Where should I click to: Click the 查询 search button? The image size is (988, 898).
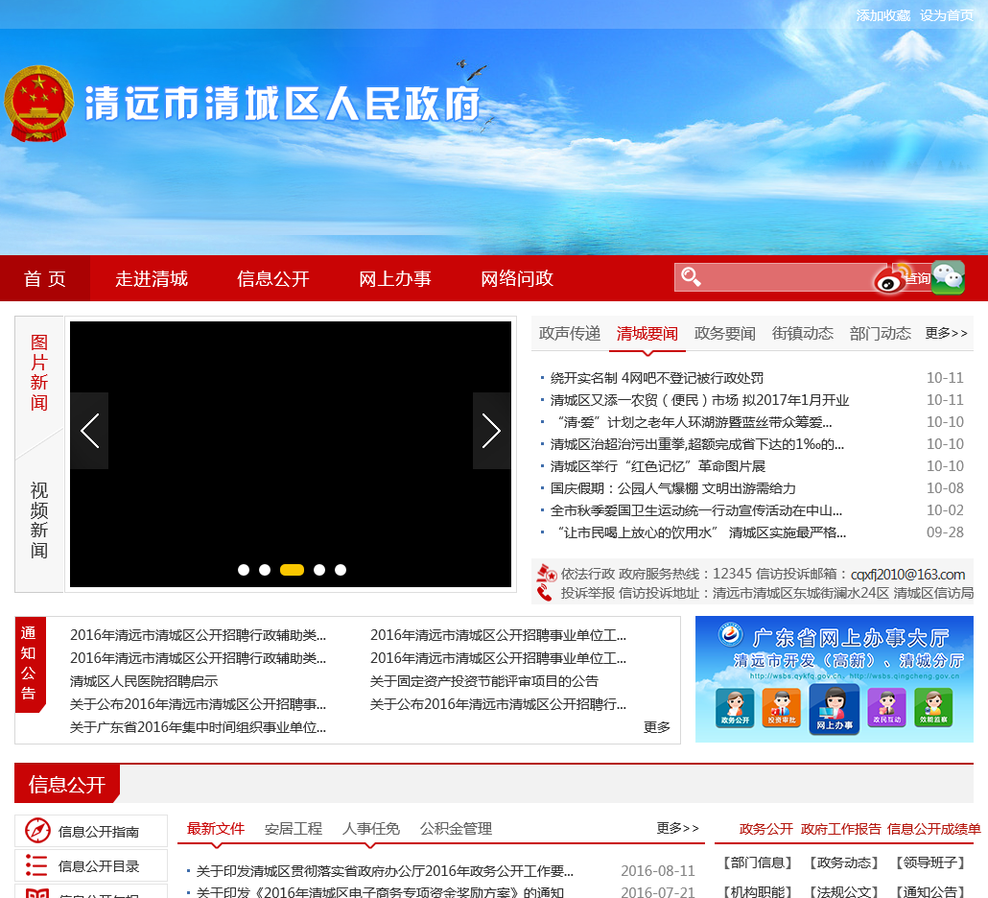click(x=917, y=278)
